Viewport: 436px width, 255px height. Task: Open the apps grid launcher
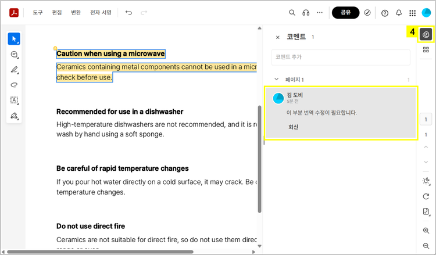point(413,13)
